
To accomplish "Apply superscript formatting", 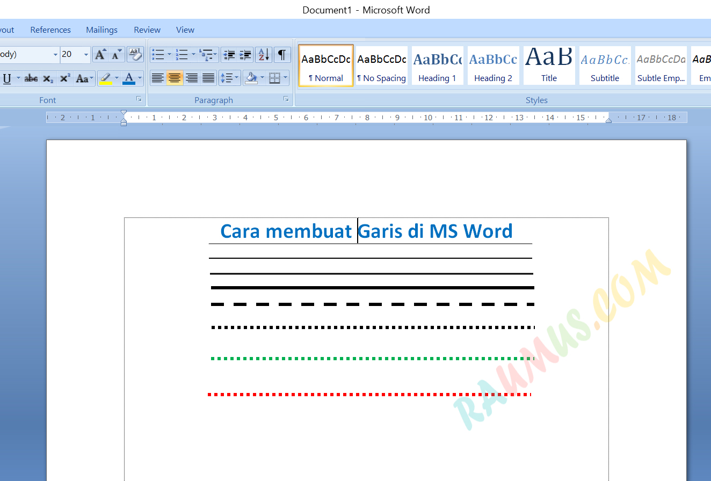I will pyautogui.click(x=65, y=78).
